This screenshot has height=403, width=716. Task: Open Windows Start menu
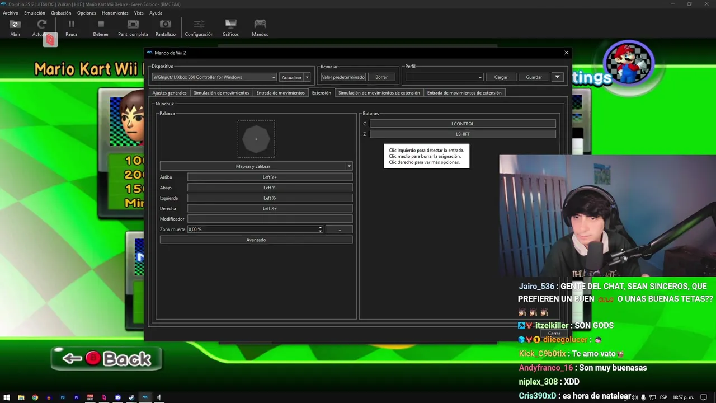(7, 397)
